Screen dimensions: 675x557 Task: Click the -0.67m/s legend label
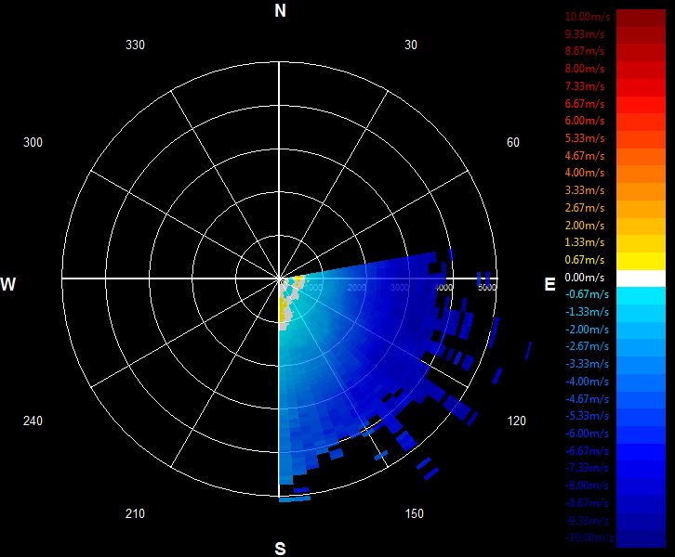[x=587, y=294]
